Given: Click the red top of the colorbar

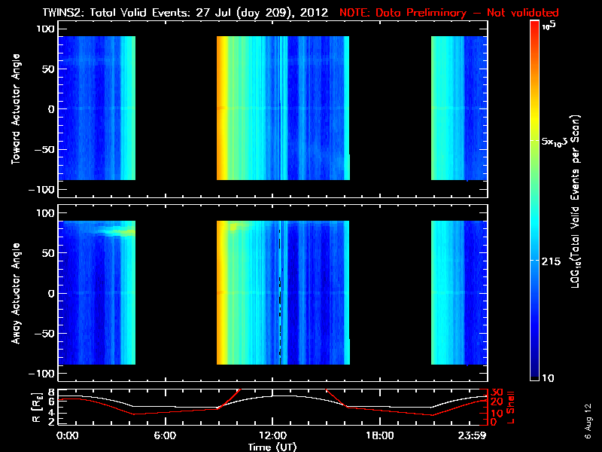Looking at the screenshot, I should tap(534, 27).
